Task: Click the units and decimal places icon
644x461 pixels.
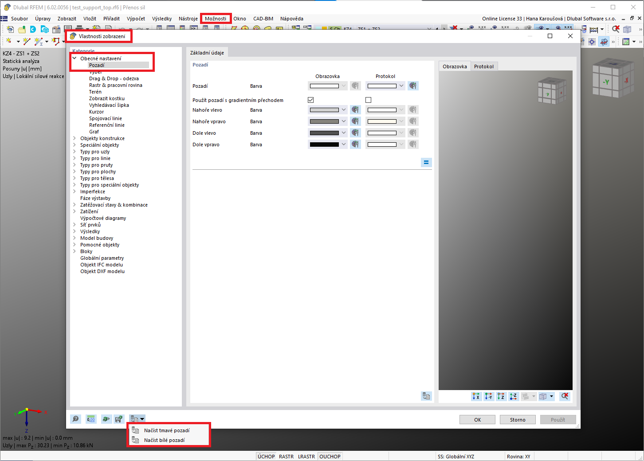Action: (91, 419)
